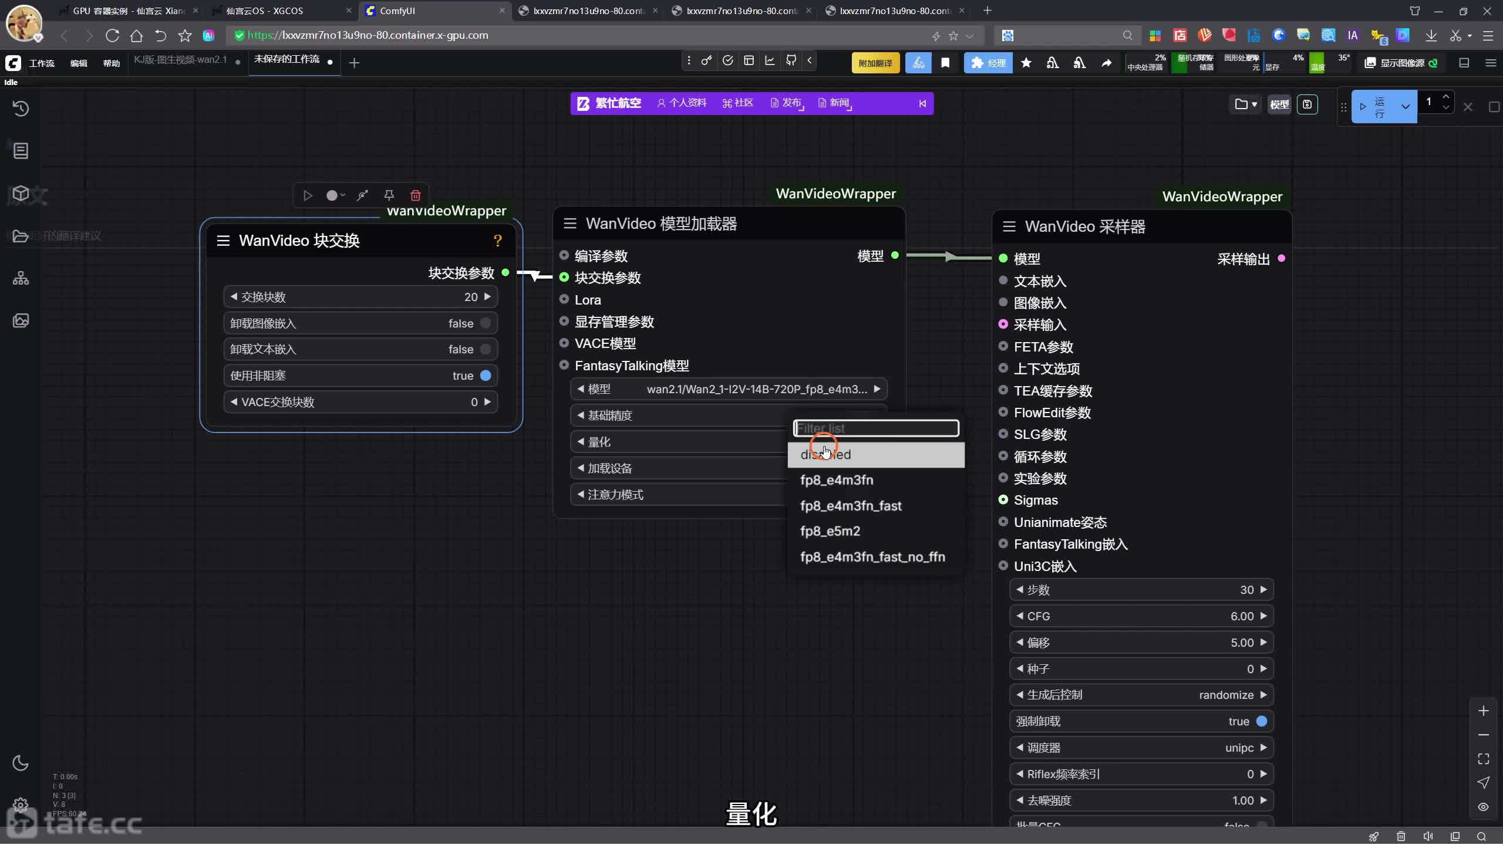Viewport: 1503px width, 845px height.
Task: Open the 注意力模式 dropdown
Action: [x=679, y=495]
